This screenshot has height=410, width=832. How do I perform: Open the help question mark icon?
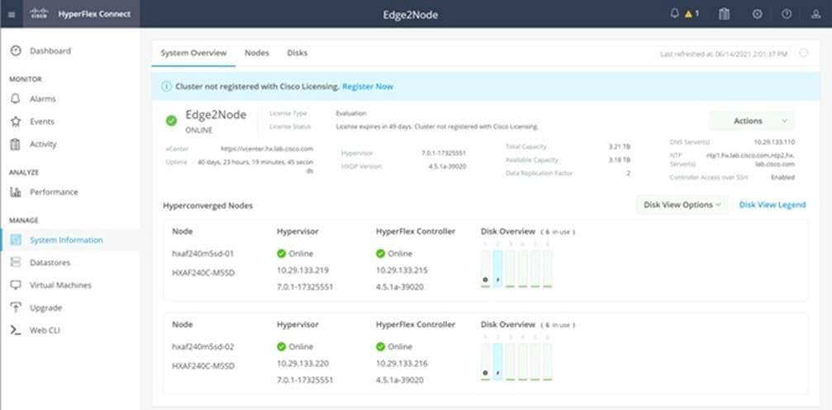(x=787, y=14)
